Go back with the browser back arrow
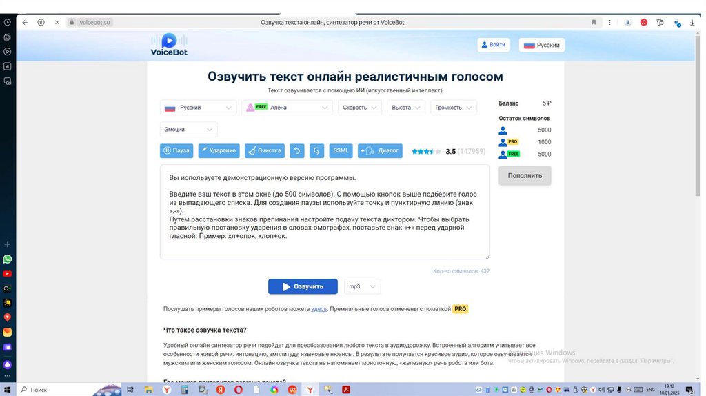The image size is (706, 396). pos(25,22)
